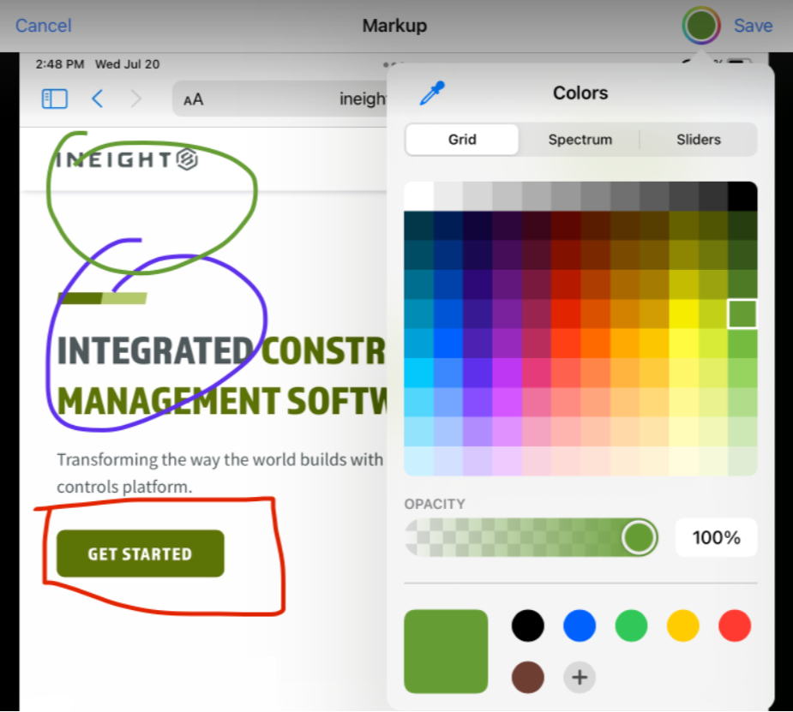Click the OPACITY label
This screenshot has height=712, width=793.
point(435,504)
